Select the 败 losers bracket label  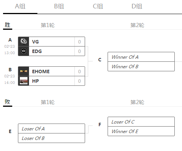pyautogui.click(x=8, y=102)
